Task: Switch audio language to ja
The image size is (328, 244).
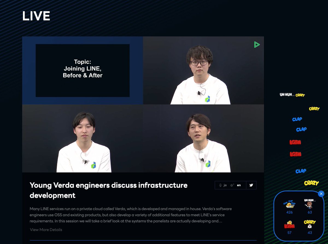Action: 223,185
